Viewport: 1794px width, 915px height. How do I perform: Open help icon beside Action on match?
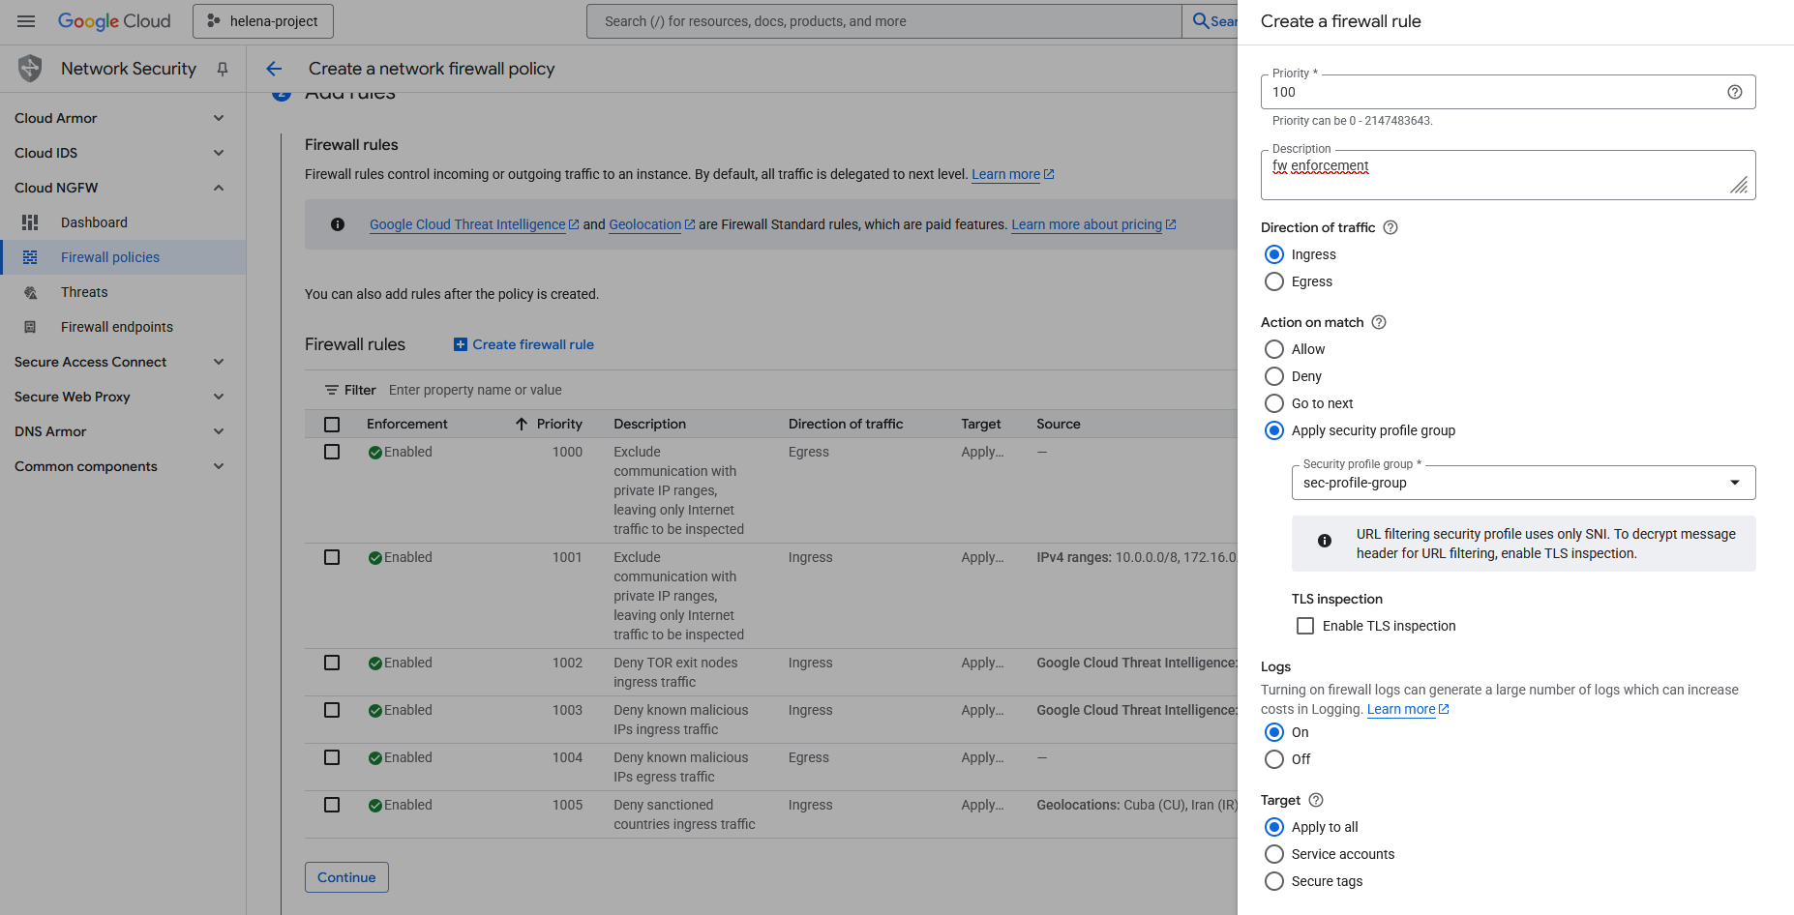coord(1379,322)
